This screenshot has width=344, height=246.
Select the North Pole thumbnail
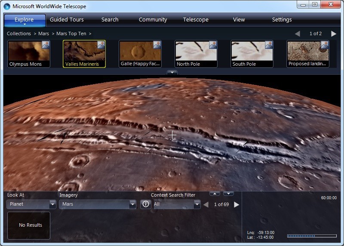click(196, 54)
